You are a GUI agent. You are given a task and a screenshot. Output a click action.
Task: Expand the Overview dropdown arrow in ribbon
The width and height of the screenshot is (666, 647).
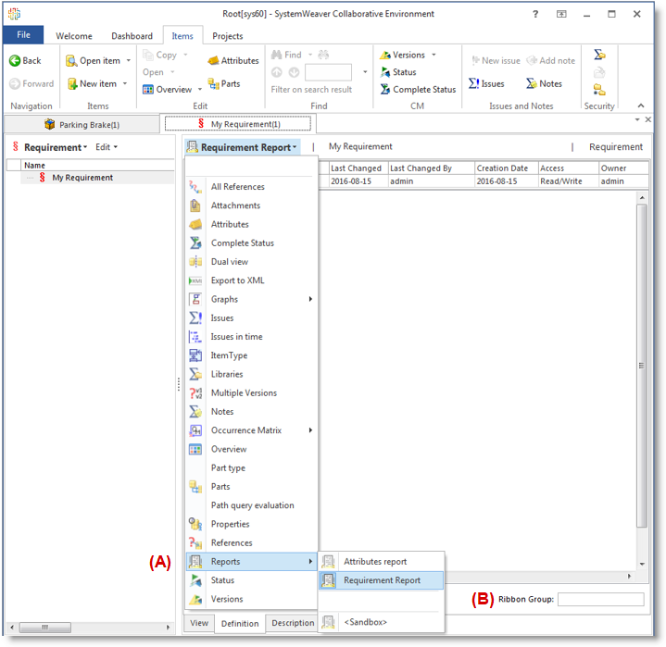[200, 90]
